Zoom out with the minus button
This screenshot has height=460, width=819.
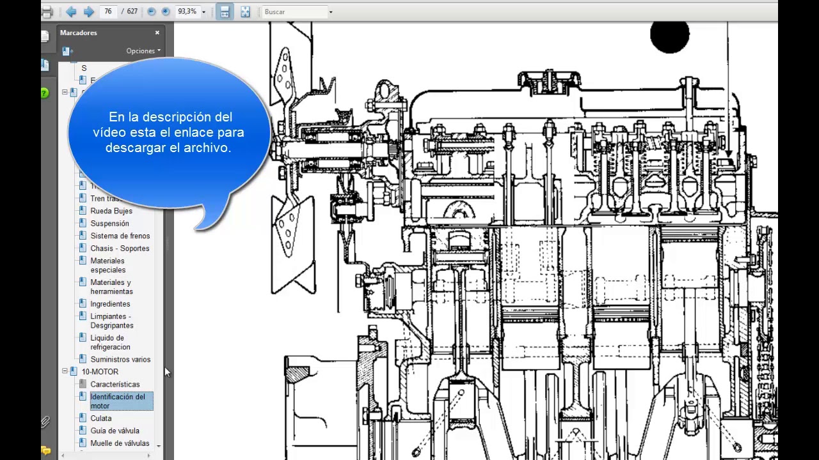[x=152, y=11]
